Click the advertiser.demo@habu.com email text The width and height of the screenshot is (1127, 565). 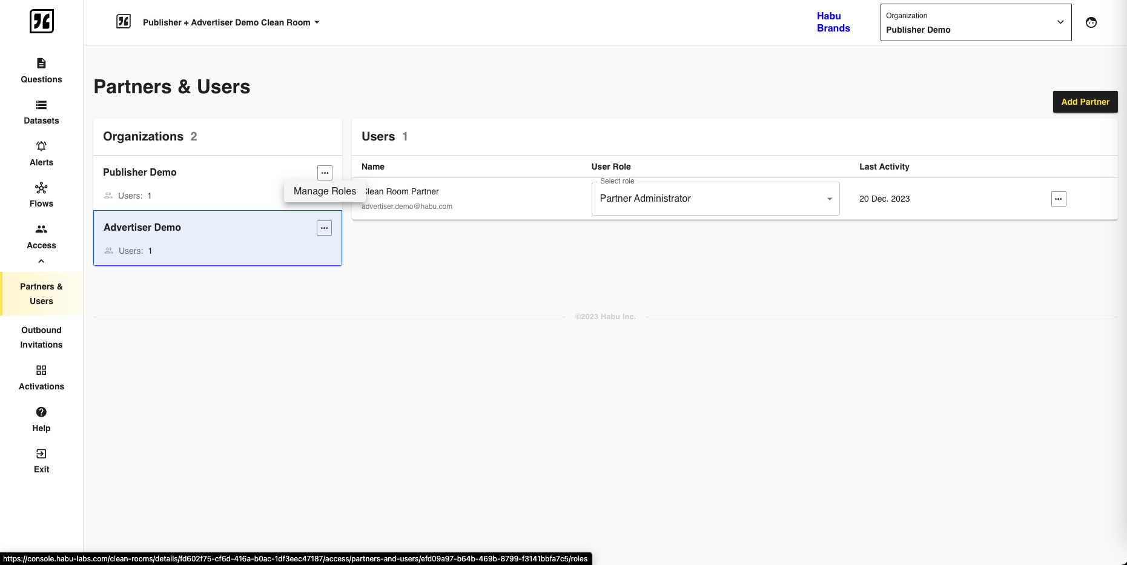click(x=407, y=207)
